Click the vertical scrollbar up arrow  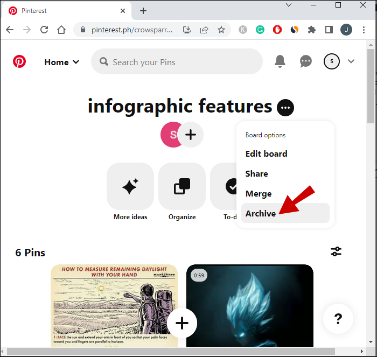click(371, 45)
